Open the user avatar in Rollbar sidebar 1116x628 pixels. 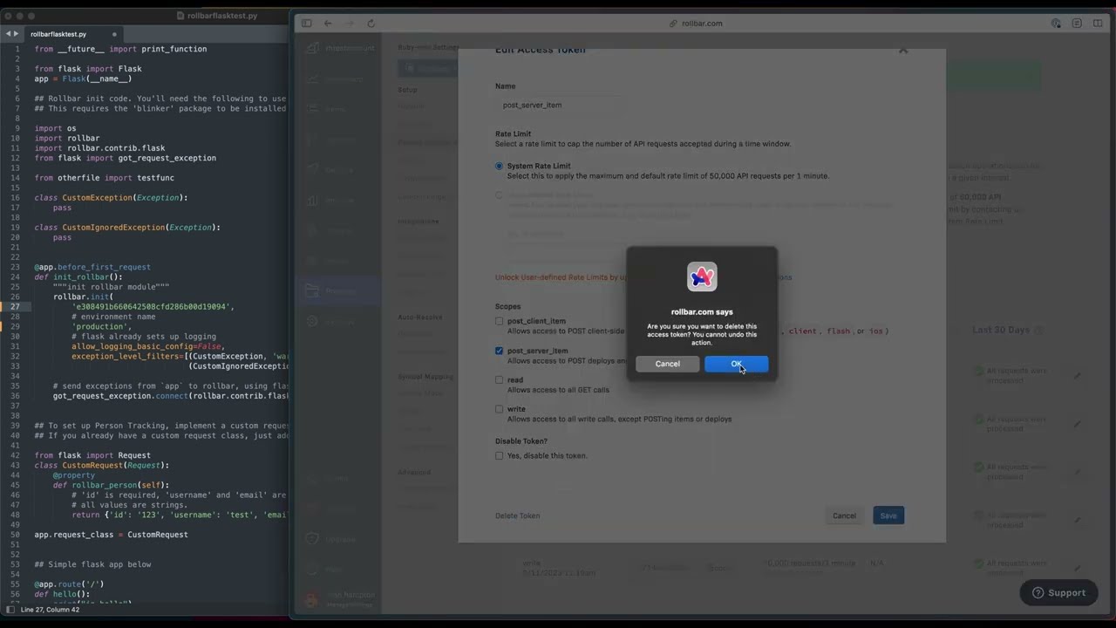pyautogui.click(x=312, y=599)
